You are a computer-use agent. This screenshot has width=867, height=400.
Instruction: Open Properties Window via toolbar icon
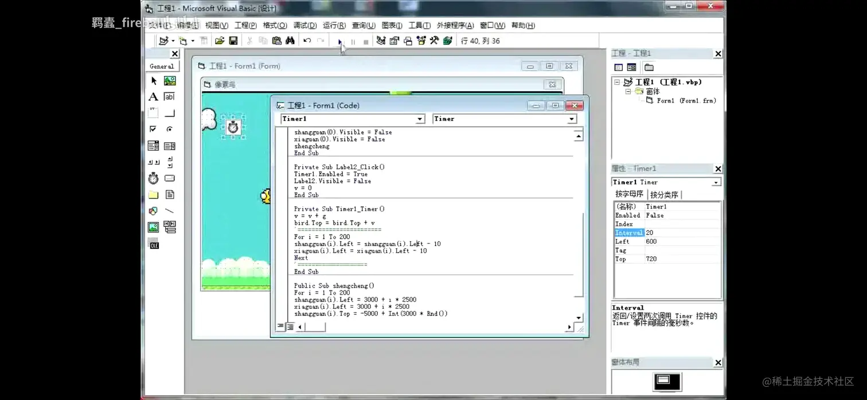[x=395, y=41]
